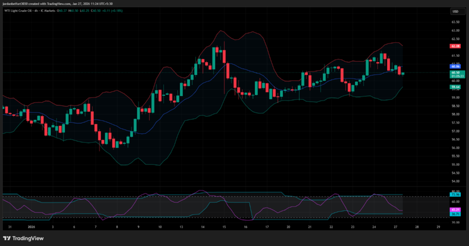Click the 36.71 indicator value label
Viewport: 469px width, 246px height.
tap(455, 214)
